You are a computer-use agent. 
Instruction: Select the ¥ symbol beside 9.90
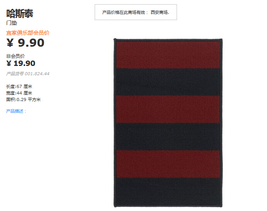click(10, 42)
